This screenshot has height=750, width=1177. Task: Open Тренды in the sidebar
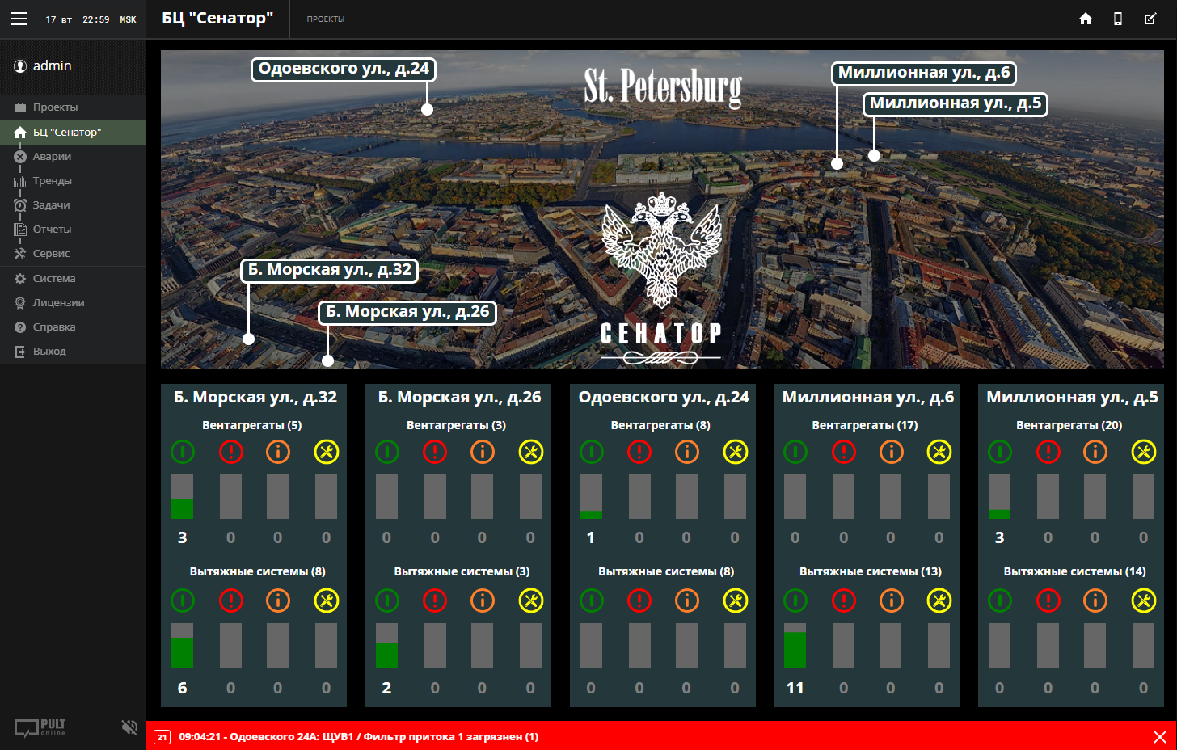coord(52,181)
